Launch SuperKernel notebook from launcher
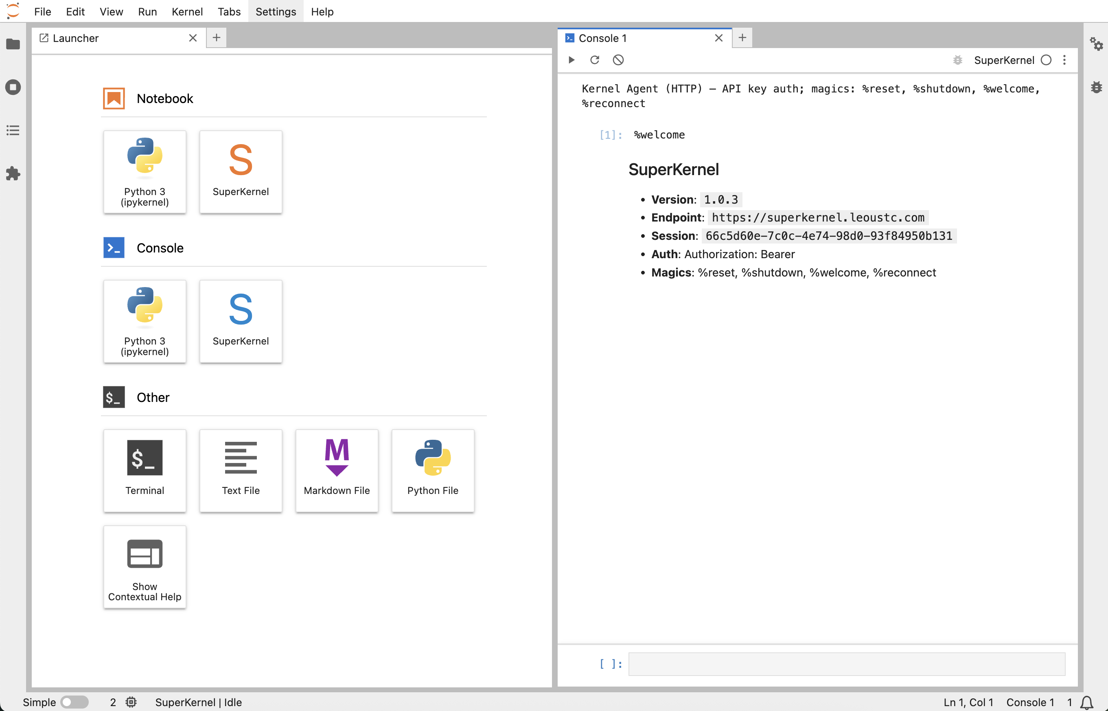Viewport: 1108px width, 711px height. pos(241,172)
